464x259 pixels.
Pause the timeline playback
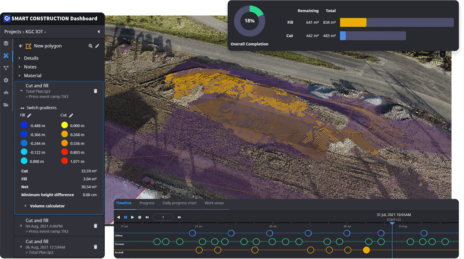[x=126, y=217]
